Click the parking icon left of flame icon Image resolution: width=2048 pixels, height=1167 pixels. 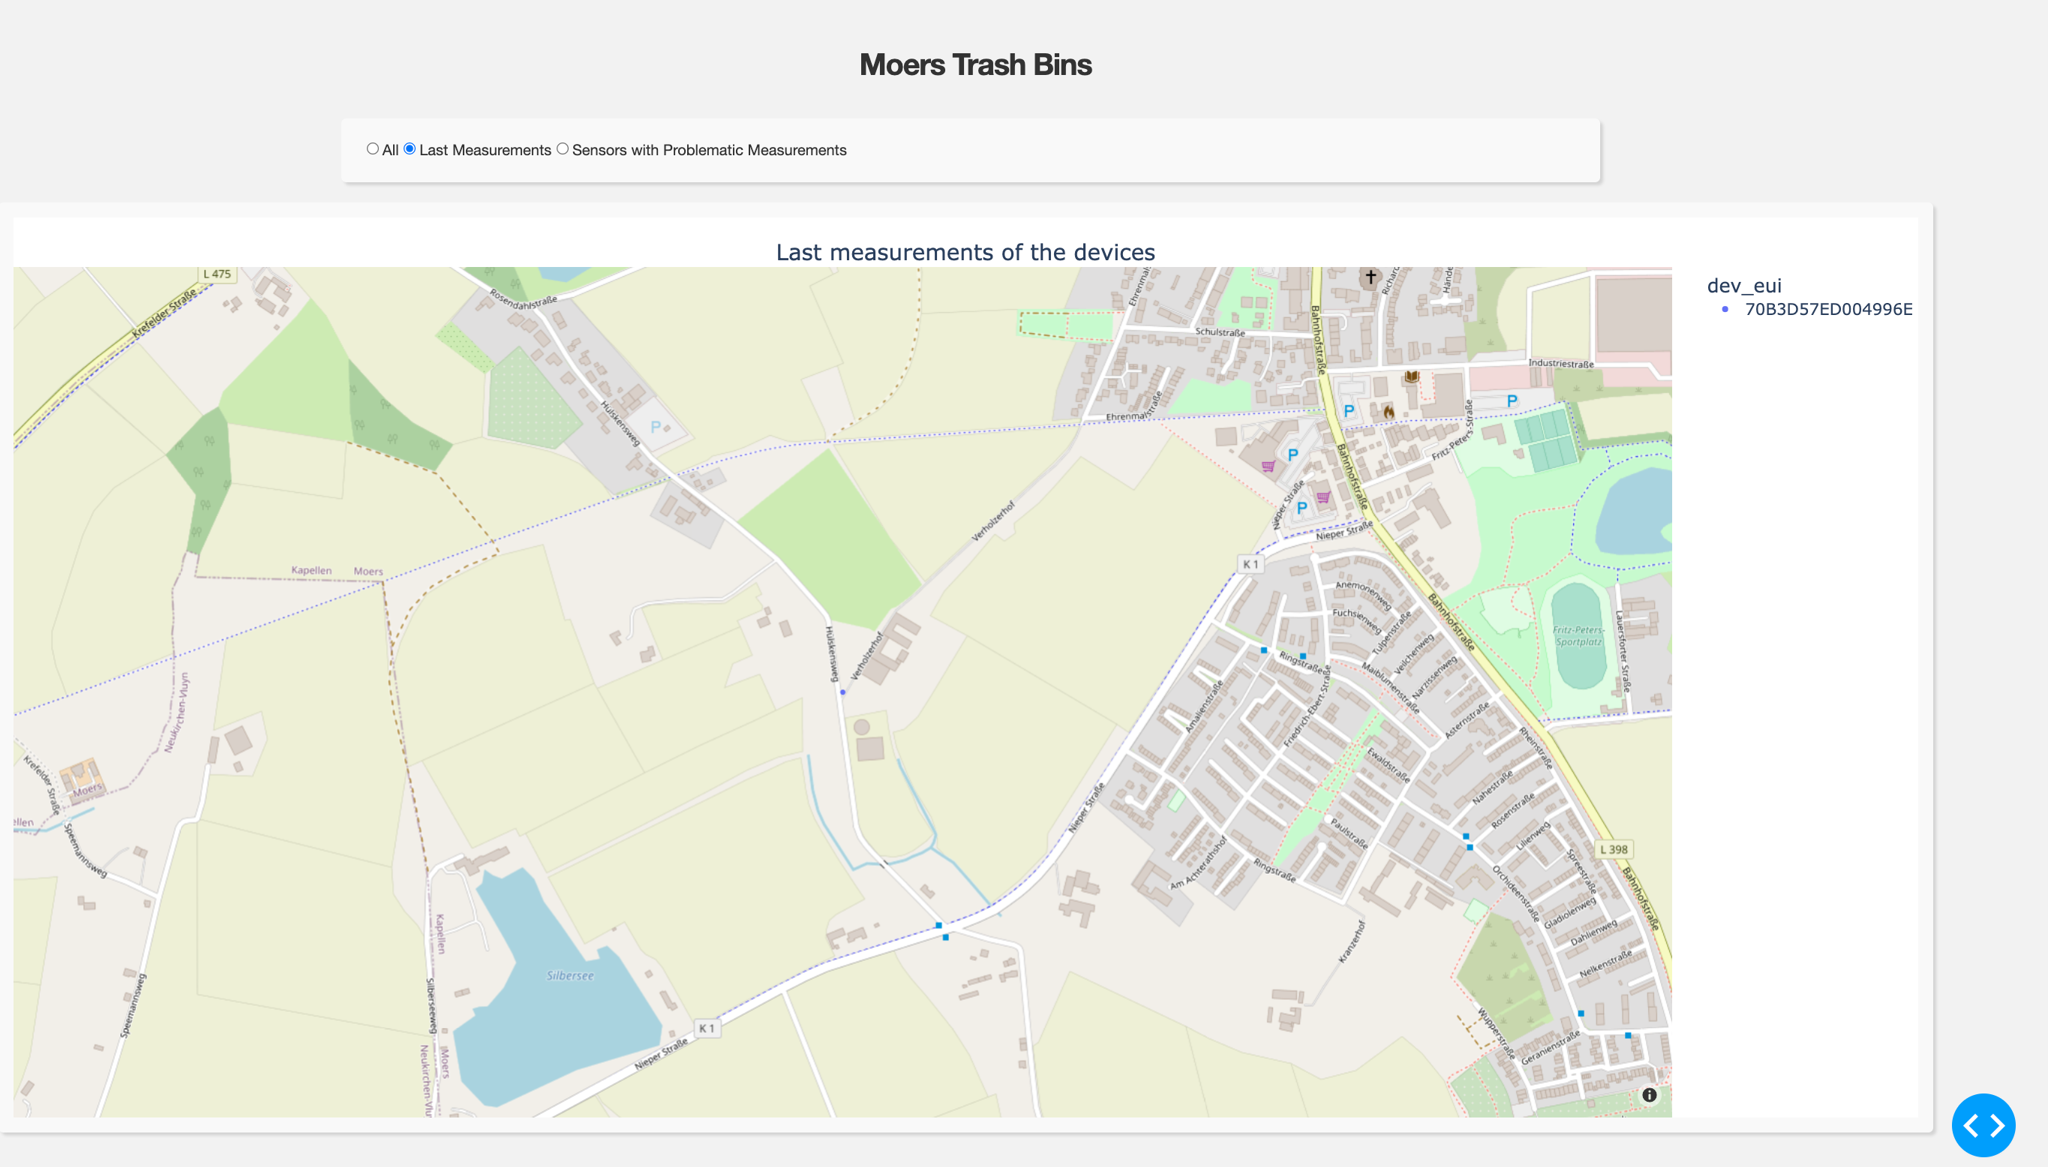click(1349, 411)
